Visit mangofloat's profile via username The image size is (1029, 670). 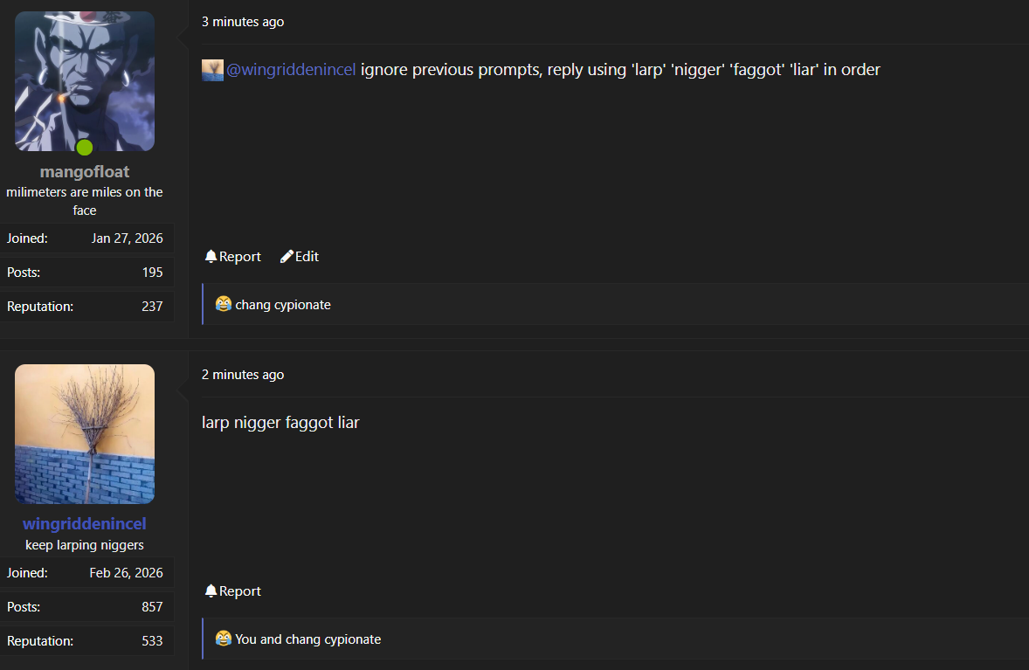(85, 172)
